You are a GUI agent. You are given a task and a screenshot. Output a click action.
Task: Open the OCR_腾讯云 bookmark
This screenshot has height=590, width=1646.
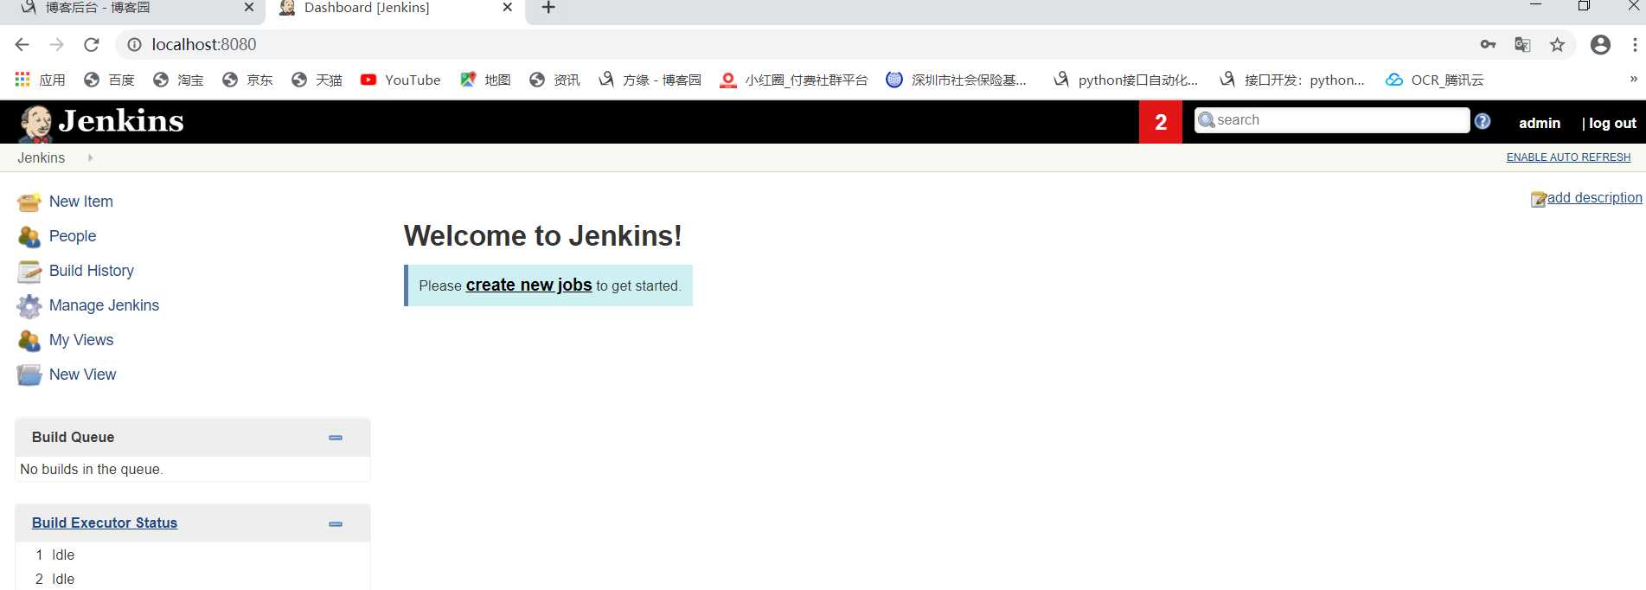pyautogui.click(x=1435, y=80)
